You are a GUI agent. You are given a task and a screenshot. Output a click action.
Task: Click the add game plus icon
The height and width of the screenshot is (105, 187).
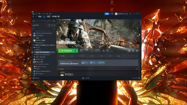pyautogui.click(x=34, y=78)
